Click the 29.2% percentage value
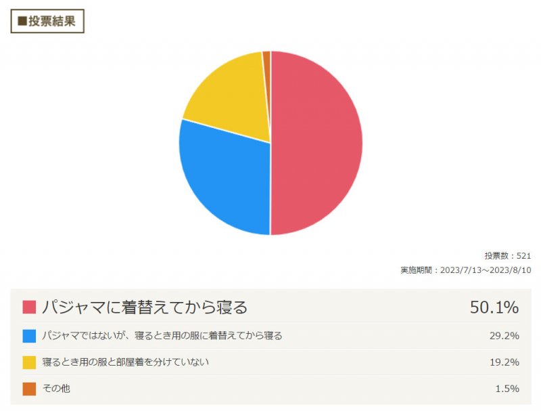Image resolution: width=541 pixels, height=411 pixels. (x=504, y=336)
